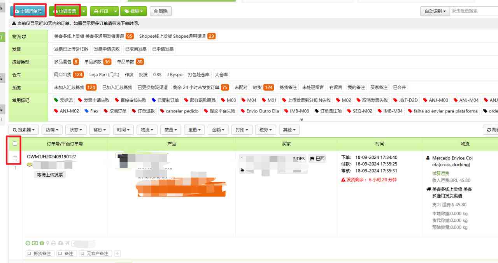Click the gift icon in order action row
The width and height of the screenshot is (498, 263).
pos(42,243)
